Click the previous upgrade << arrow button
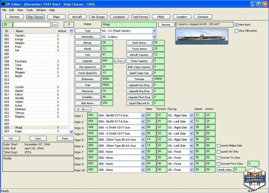The height and width of the screenshot is (193, 269). 116,61
